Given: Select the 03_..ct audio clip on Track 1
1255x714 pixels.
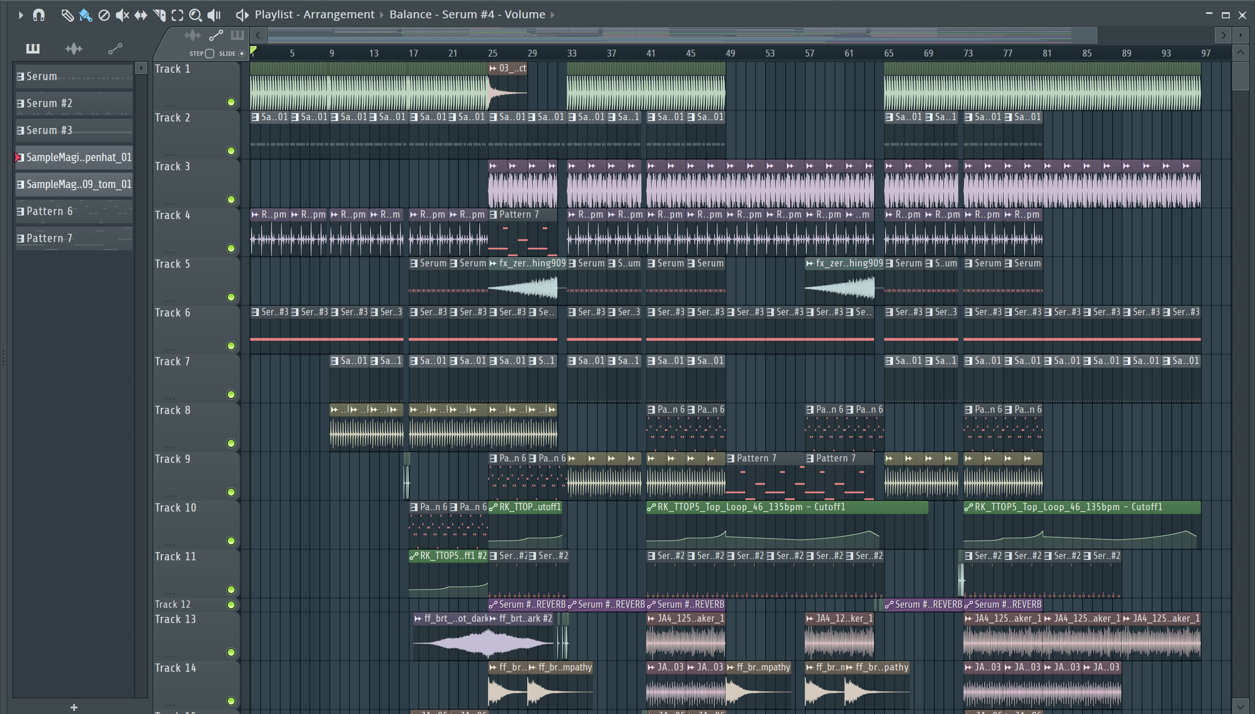Looking at the screenshot, I should click(508, 86).
